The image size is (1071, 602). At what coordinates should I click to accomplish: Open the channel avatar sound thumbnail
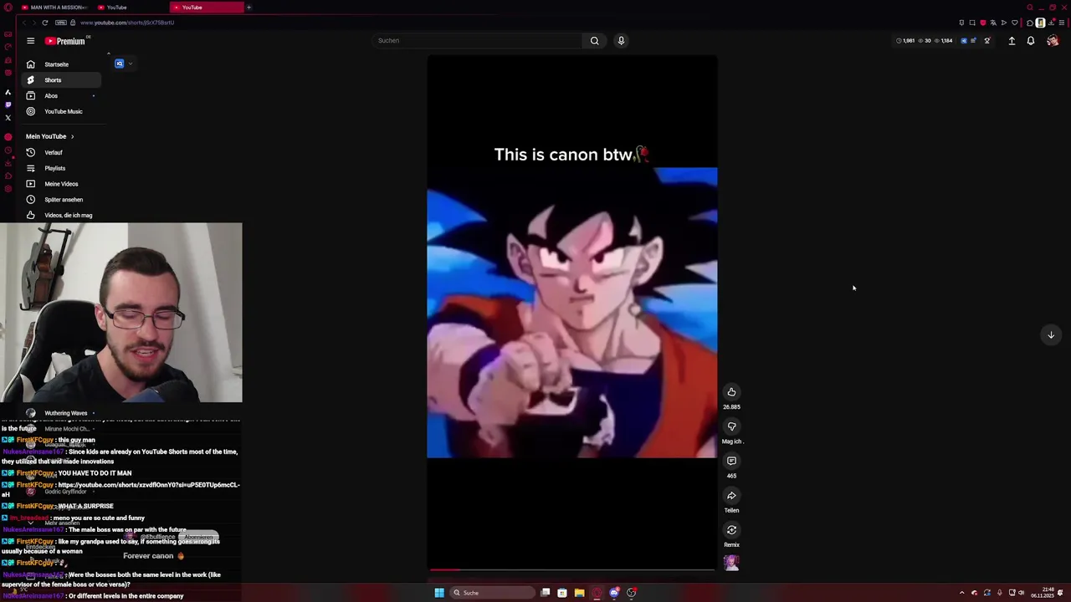(731, 563)
